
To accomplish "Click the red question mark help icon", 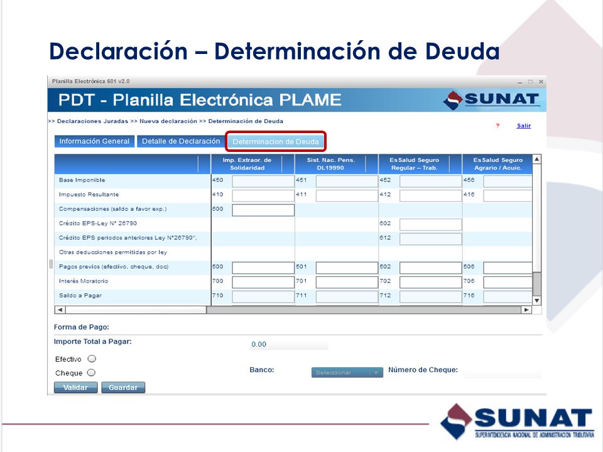I will (x=497, y=126).
